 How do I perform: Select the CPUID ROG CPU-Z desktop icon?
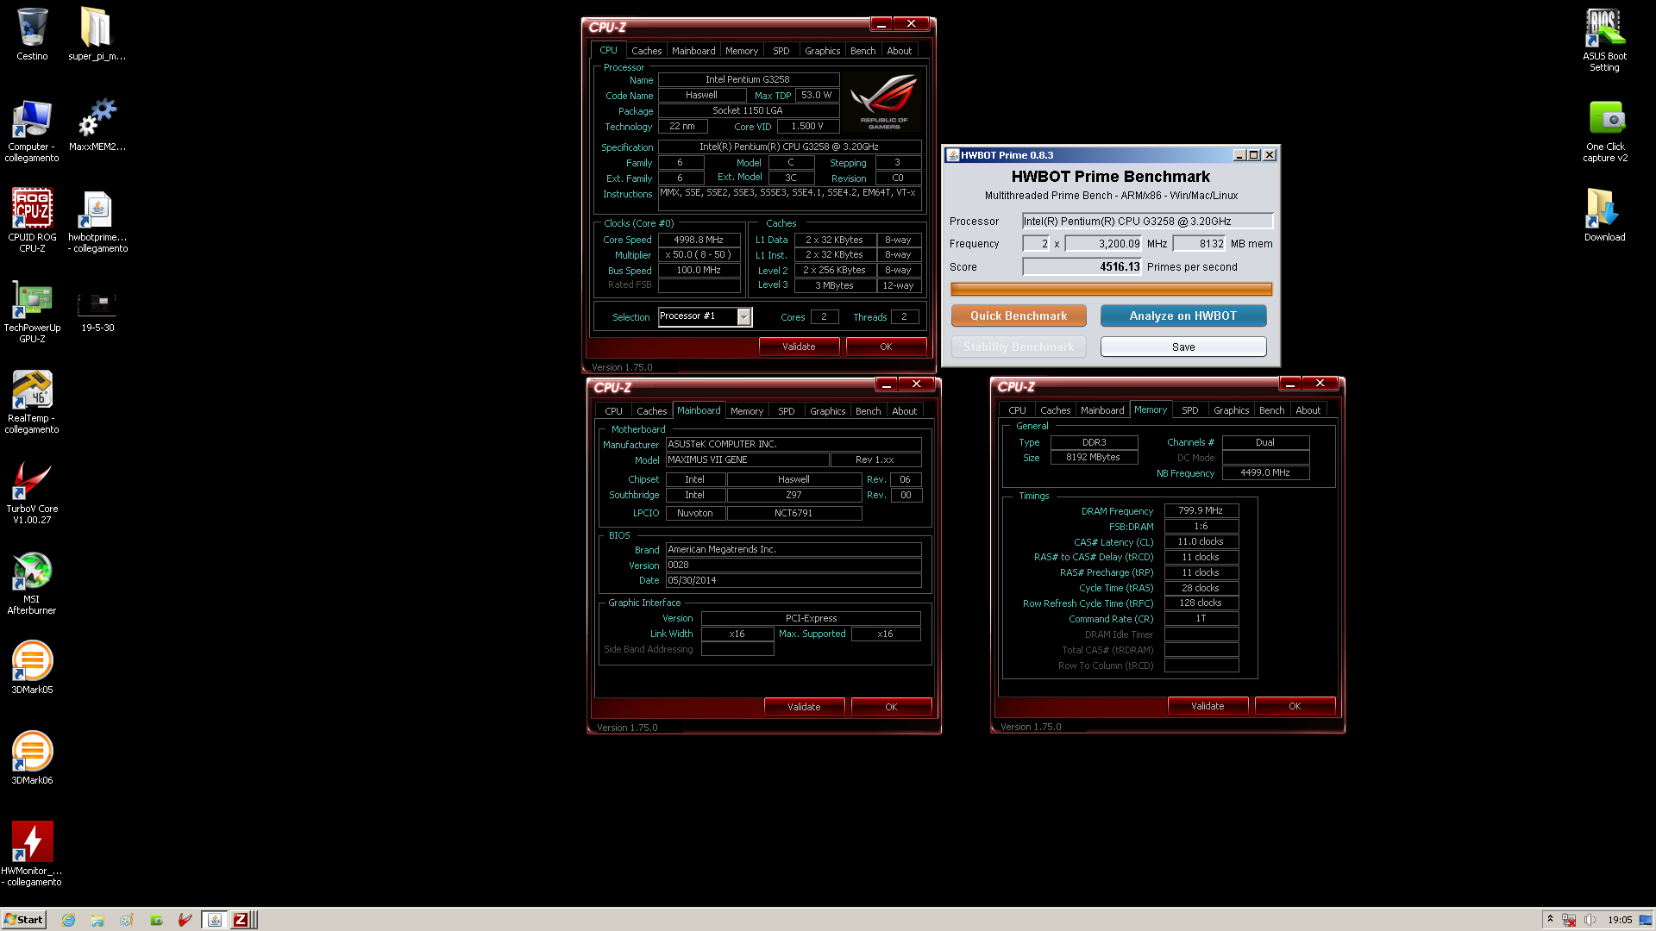pyautogui.click(x=32, y=221)
